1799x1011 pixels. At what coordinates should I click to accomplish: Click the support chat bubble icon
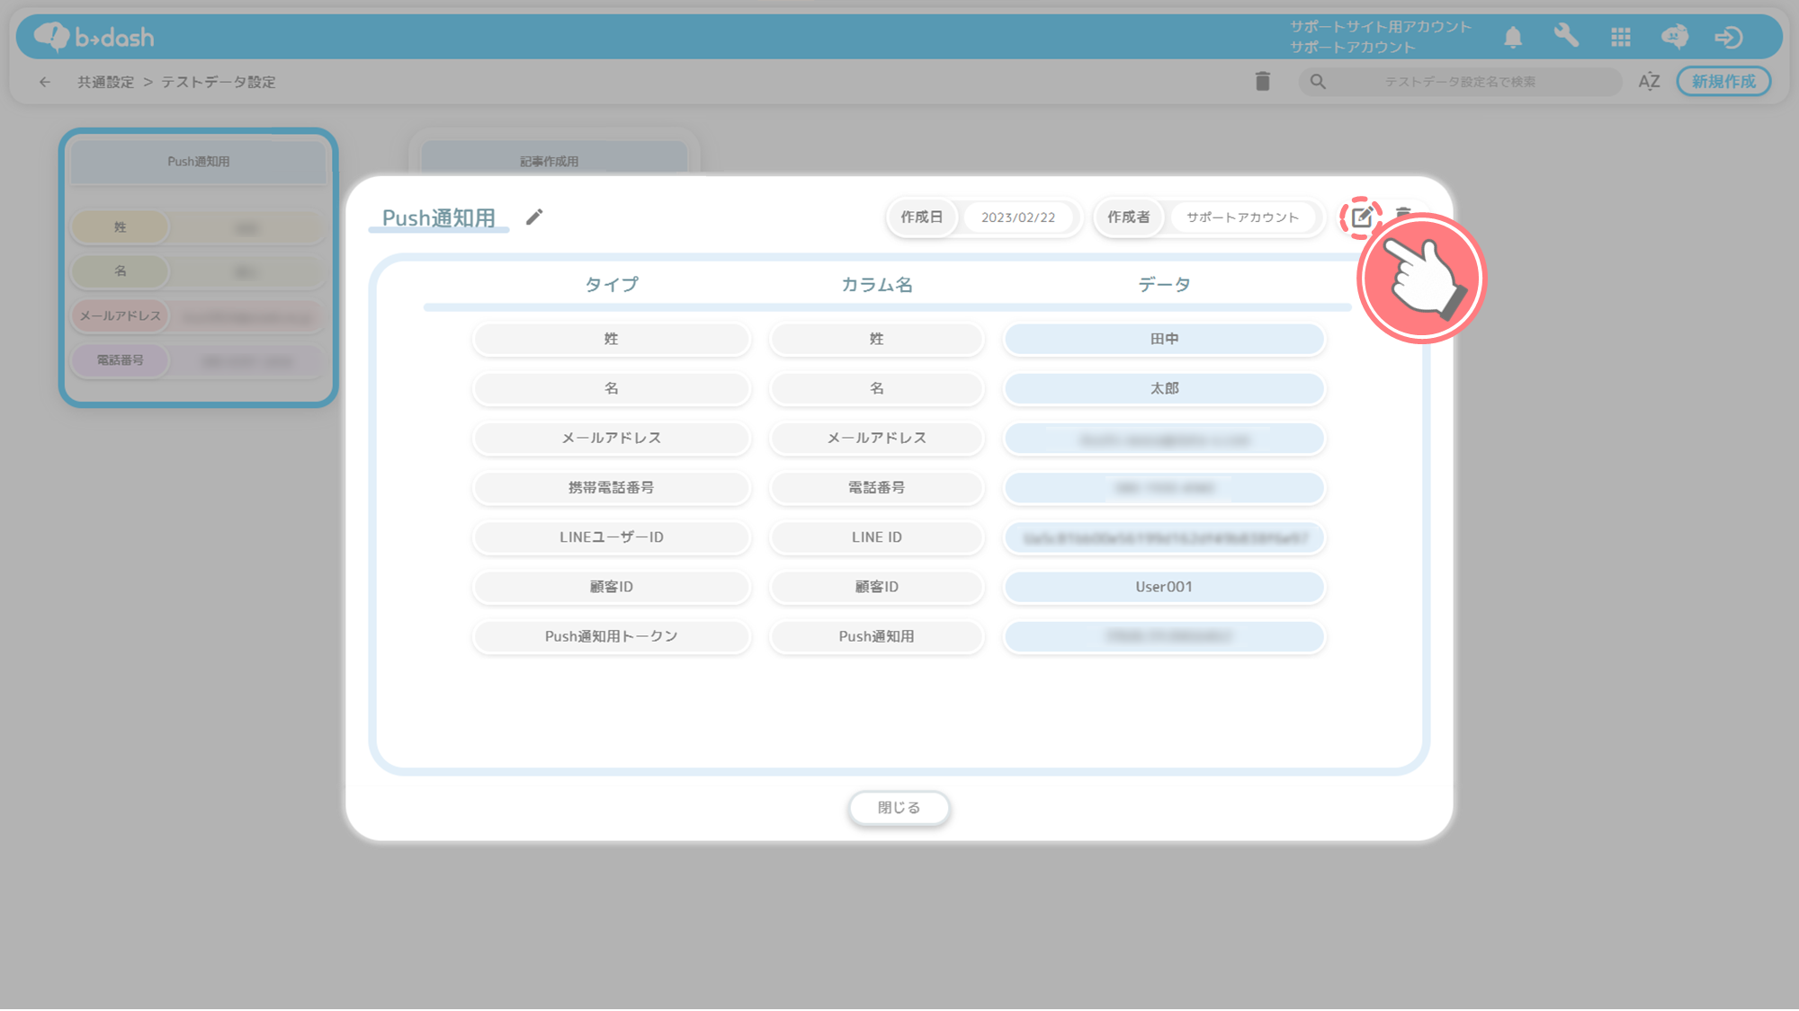pyautogui.click(x=1674, y=37)
